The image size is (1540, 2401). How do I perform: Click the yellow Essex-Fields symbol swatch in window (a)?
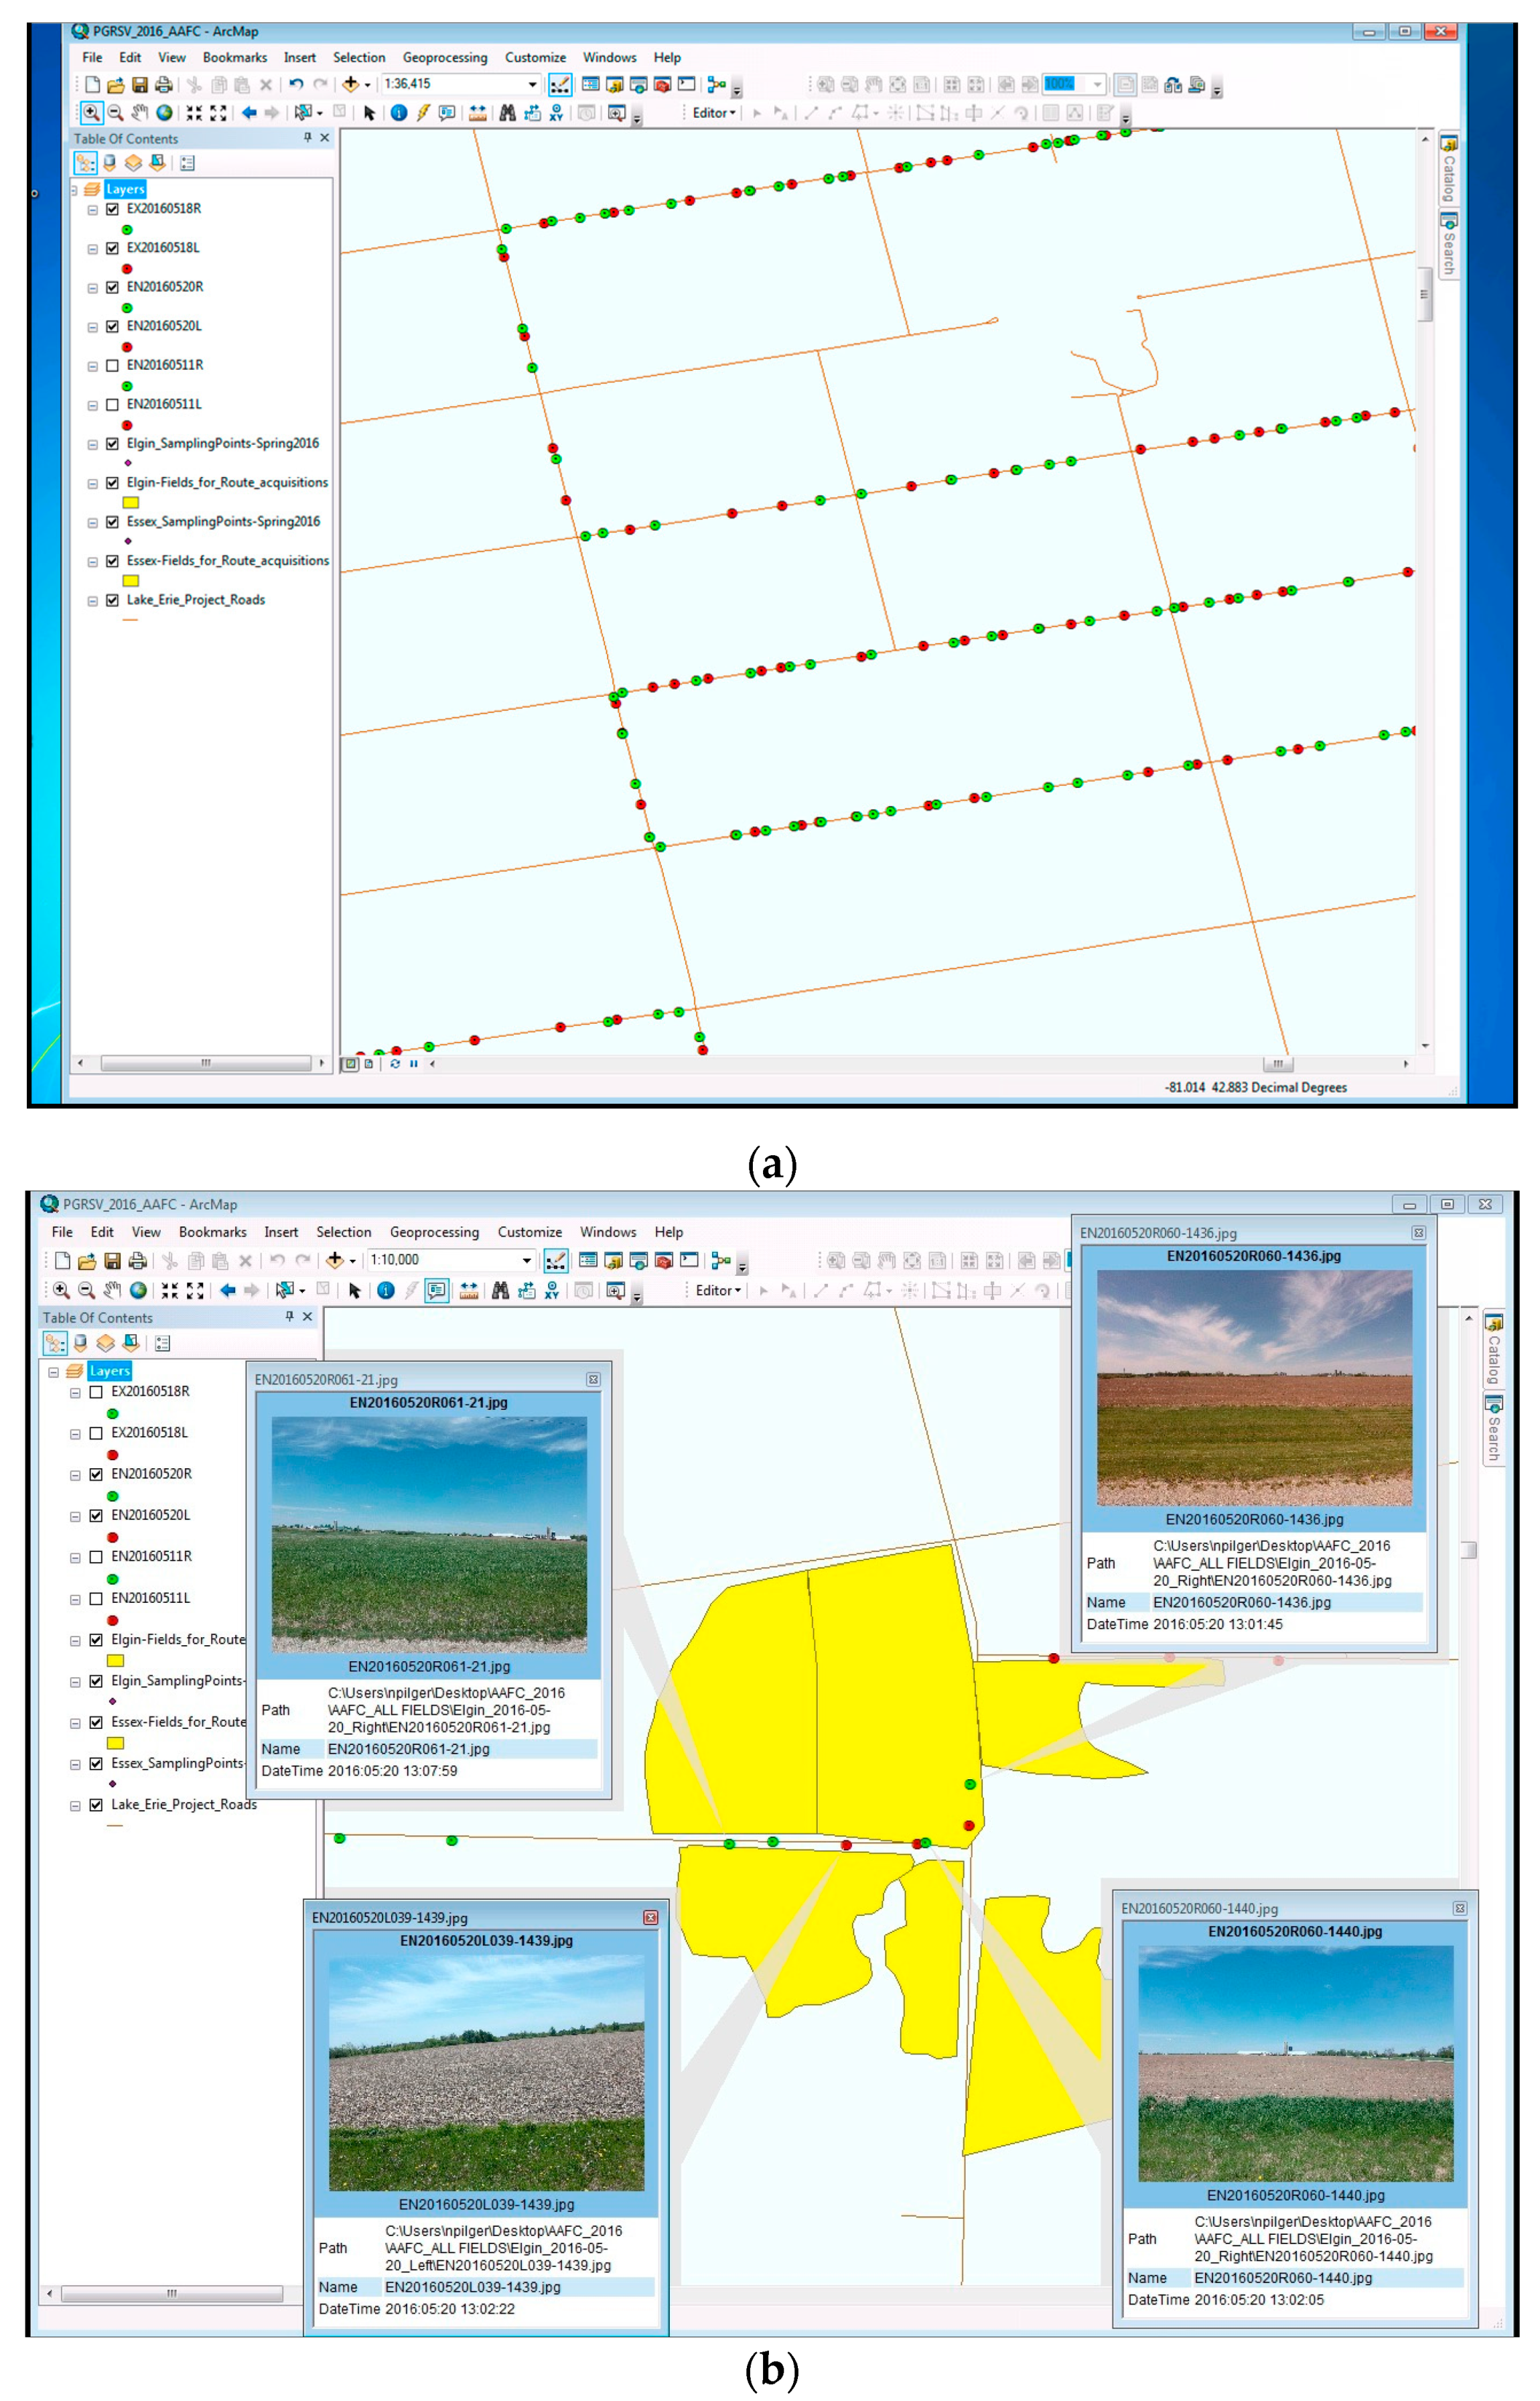(x=131, y=580)
